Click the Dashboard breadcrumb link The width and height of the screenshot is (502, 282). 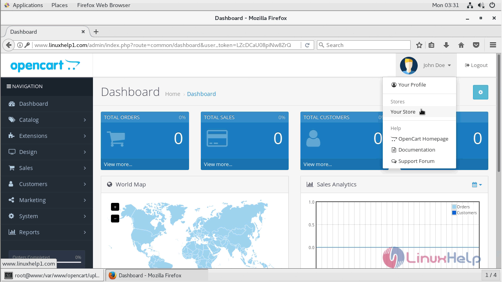(201, 94)
